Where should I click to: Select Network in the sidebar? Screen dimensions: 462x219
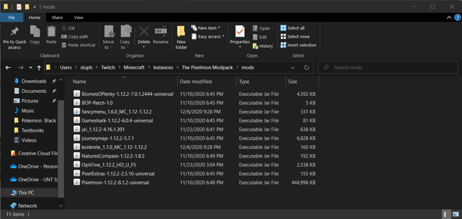28,206
